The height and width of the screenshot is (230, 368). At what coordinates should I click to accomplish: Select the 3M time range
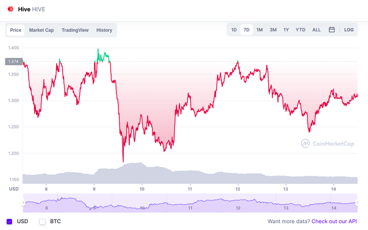273,30
